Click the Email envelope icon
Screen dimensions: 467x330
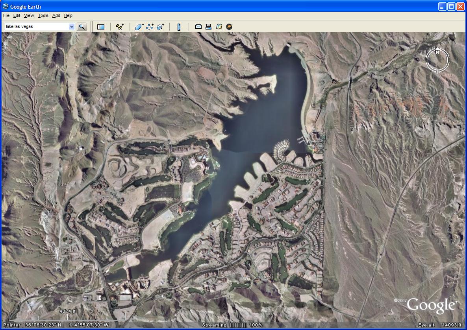198,27
